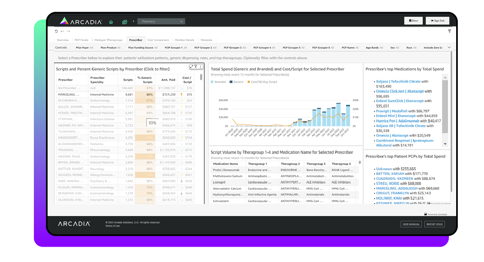Click the reset dashboard icon

57,31
